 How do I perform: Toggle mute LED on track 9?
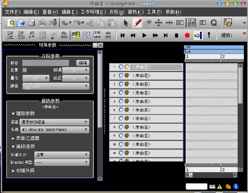pyautogui.click(x=121, y=136)
